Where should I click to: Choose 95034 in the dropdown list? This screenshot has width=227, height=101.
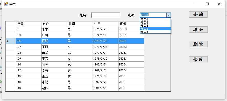point(155,29)
